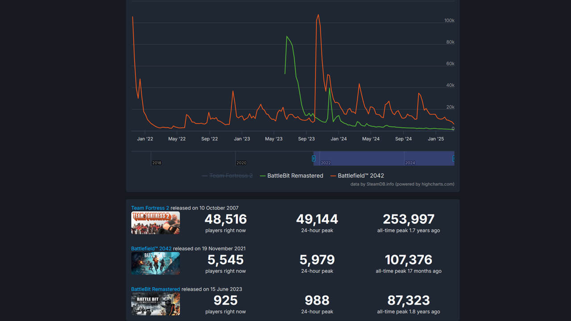Click the 49,144 24-hour peak value

(x=317, y=219)
